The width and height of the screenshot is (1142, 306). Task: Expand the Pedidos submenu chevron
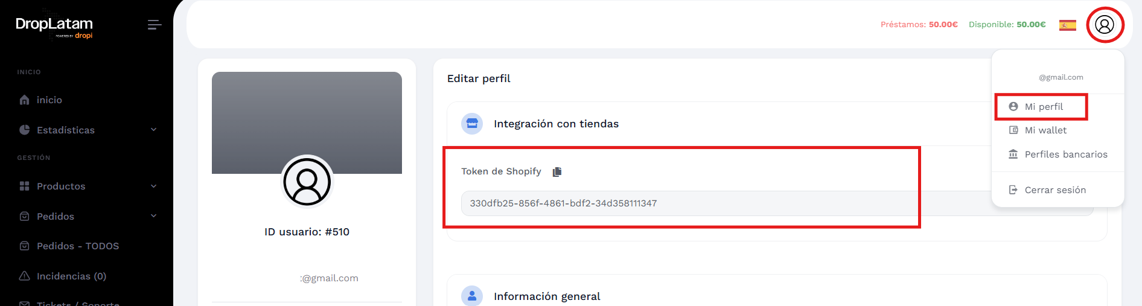coord(153,216)
